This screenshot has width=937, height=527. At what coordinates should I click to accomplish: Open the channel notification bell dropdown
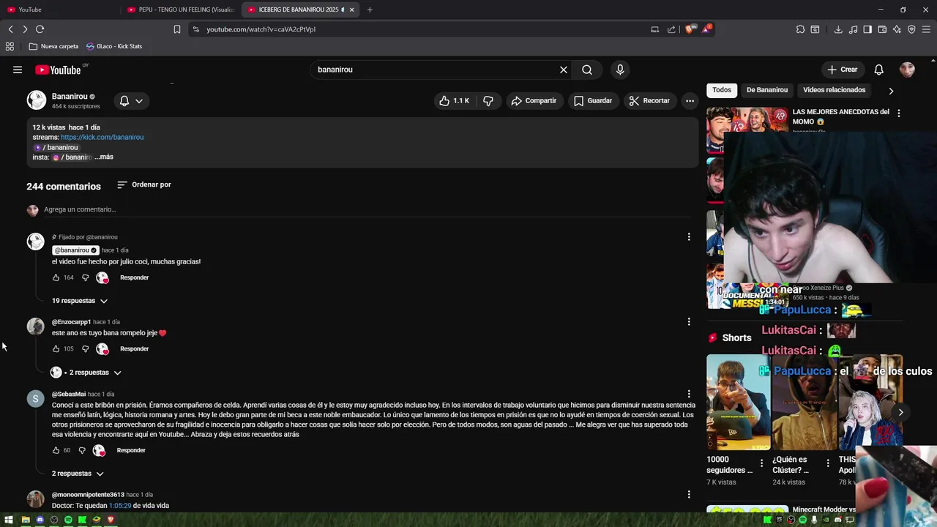[x=131, y=101]
